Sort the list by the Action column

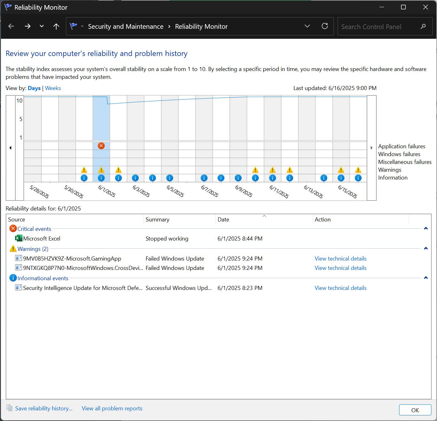(x=361, y=220)
